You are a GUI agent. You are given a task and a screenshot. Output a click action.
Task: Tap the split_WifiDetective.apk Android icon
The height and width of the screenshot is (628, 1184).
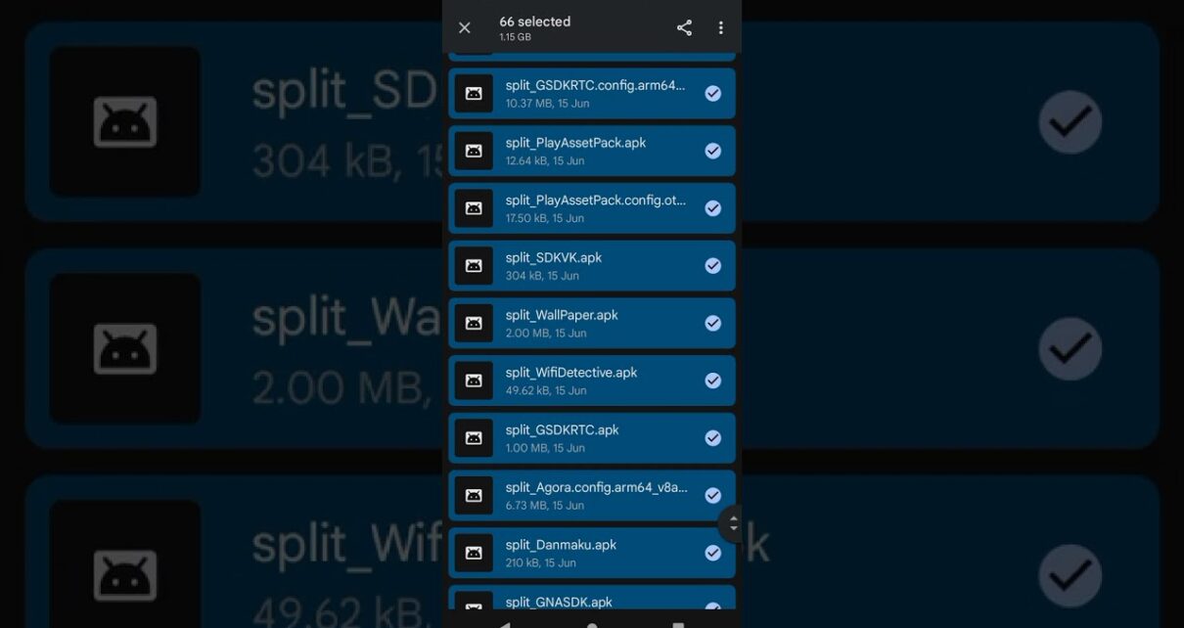coord(474,381)
